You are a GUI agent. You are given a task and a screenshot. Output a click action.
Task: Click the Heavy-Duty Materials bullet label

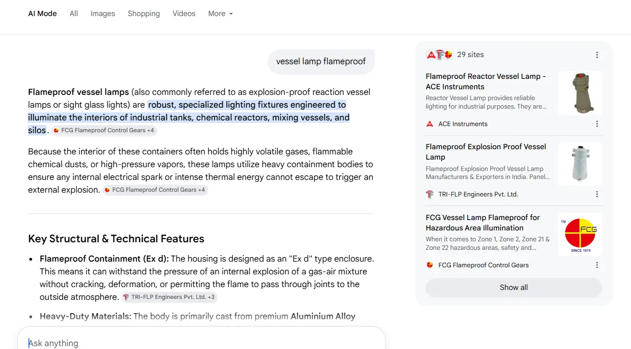tap(85, 316)
